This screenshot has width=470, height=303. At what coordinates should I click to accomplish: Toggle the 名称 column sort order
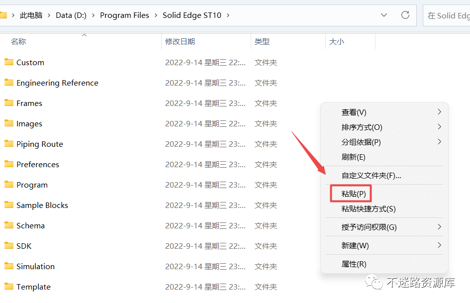(18, 41)
